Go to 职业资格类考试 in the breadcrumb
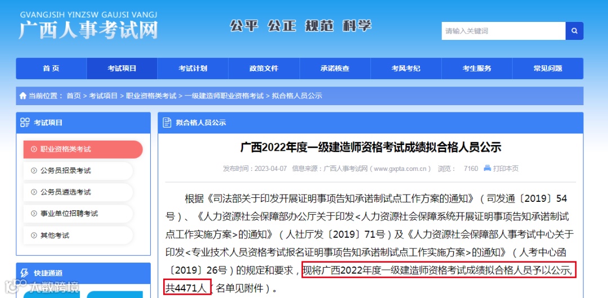This screenshot has height=298, width=608. (x=151, y=96)
